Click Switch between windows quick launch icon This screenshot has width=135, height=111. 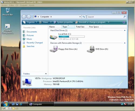point(17,104)
